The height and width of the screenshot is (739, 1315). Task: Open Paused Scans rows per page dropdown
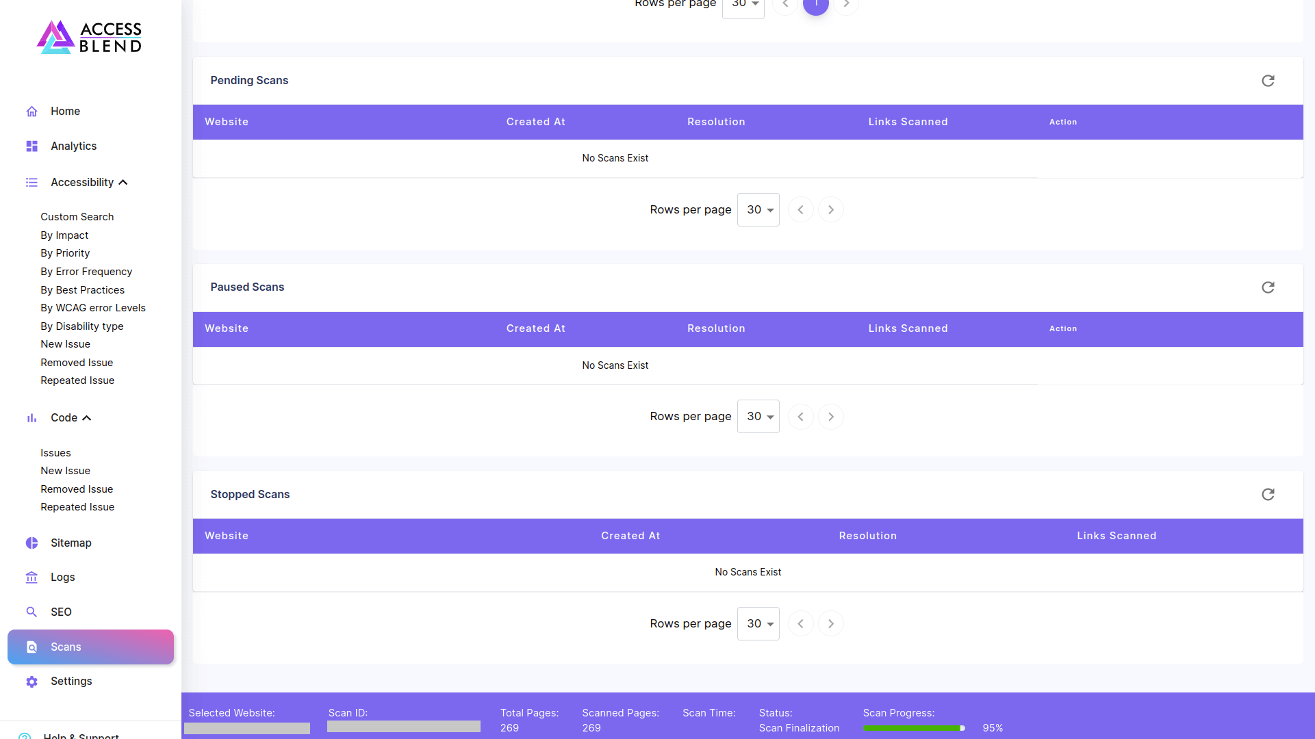click(x=758, y=417)
